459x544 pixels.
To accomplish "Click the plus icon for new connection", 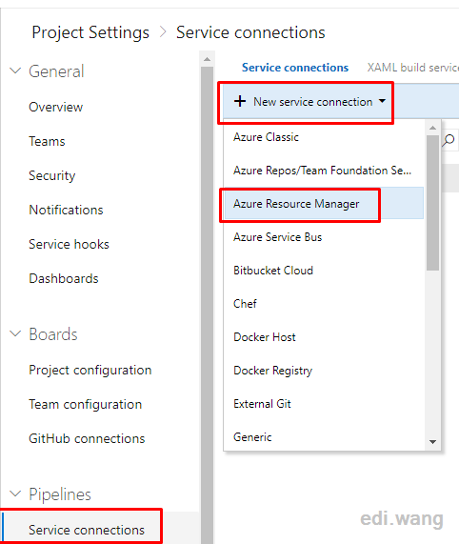I will click(x=240, y=102).
